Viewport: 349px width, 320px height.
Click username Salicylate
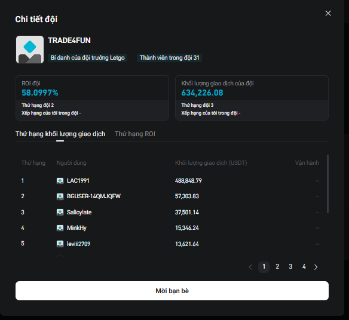click(x=79, y=213)
